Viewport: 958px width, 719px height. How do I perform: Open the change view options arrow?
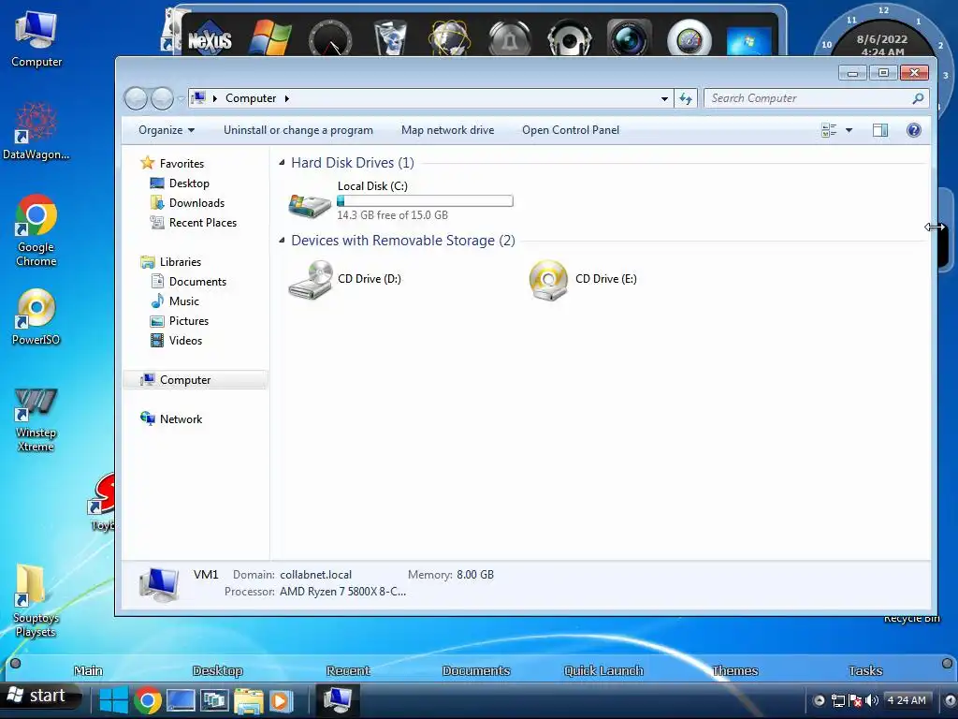(x=849, y=129)
